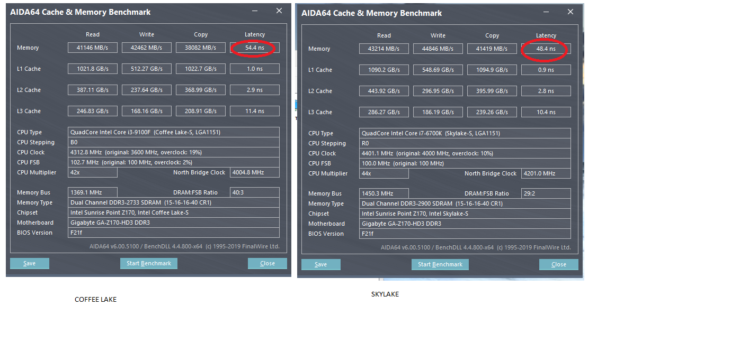Viewport: 731px width, 343px height.
Task: Close left AIDA64 window via title X
Action: (279, 11)
